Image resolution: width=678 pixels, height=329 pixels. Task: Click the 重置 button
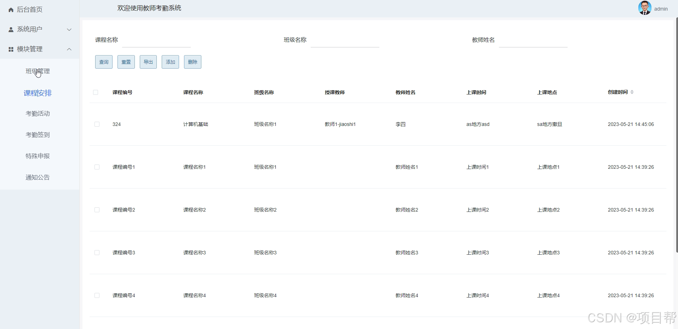pyautogui.click(x=126, y=62)
